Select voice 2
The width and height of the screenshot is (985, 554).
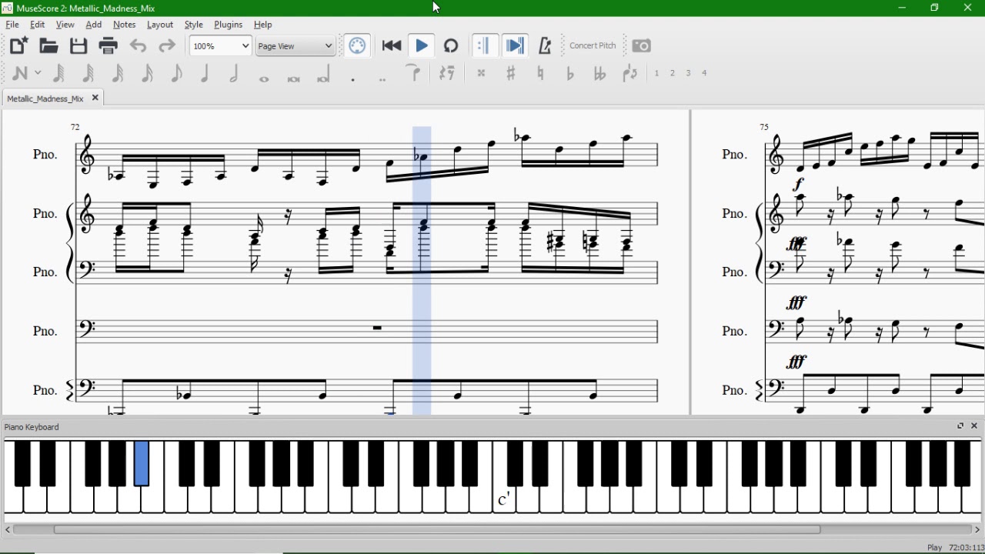point(673,73)
